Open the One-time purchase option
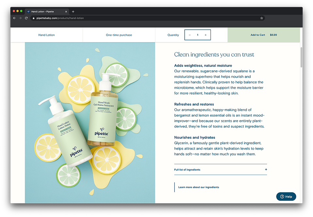Screen dimensions: 313x217 pyautogui.click(x=119, y=35)
